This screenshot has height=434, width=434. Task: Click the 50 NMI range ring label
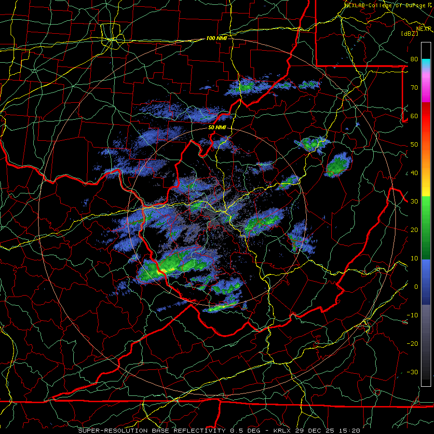pyautogui.click(x=217, y=128)
